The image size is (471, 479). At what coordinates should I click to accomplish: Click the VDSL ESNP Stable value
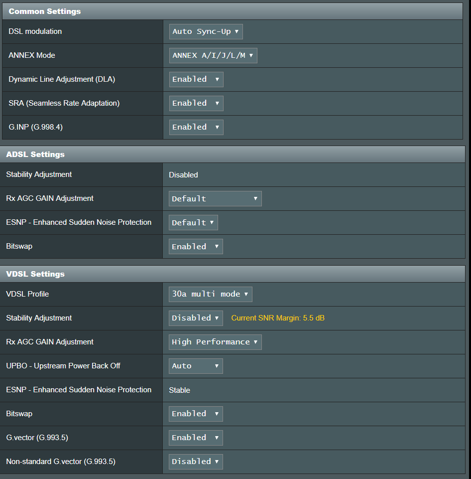click(179, 390)
